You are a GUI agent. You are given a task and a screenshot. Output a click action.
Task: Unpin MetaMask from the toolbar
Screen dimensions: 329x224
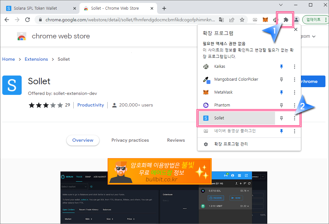[x=281, y=92]
